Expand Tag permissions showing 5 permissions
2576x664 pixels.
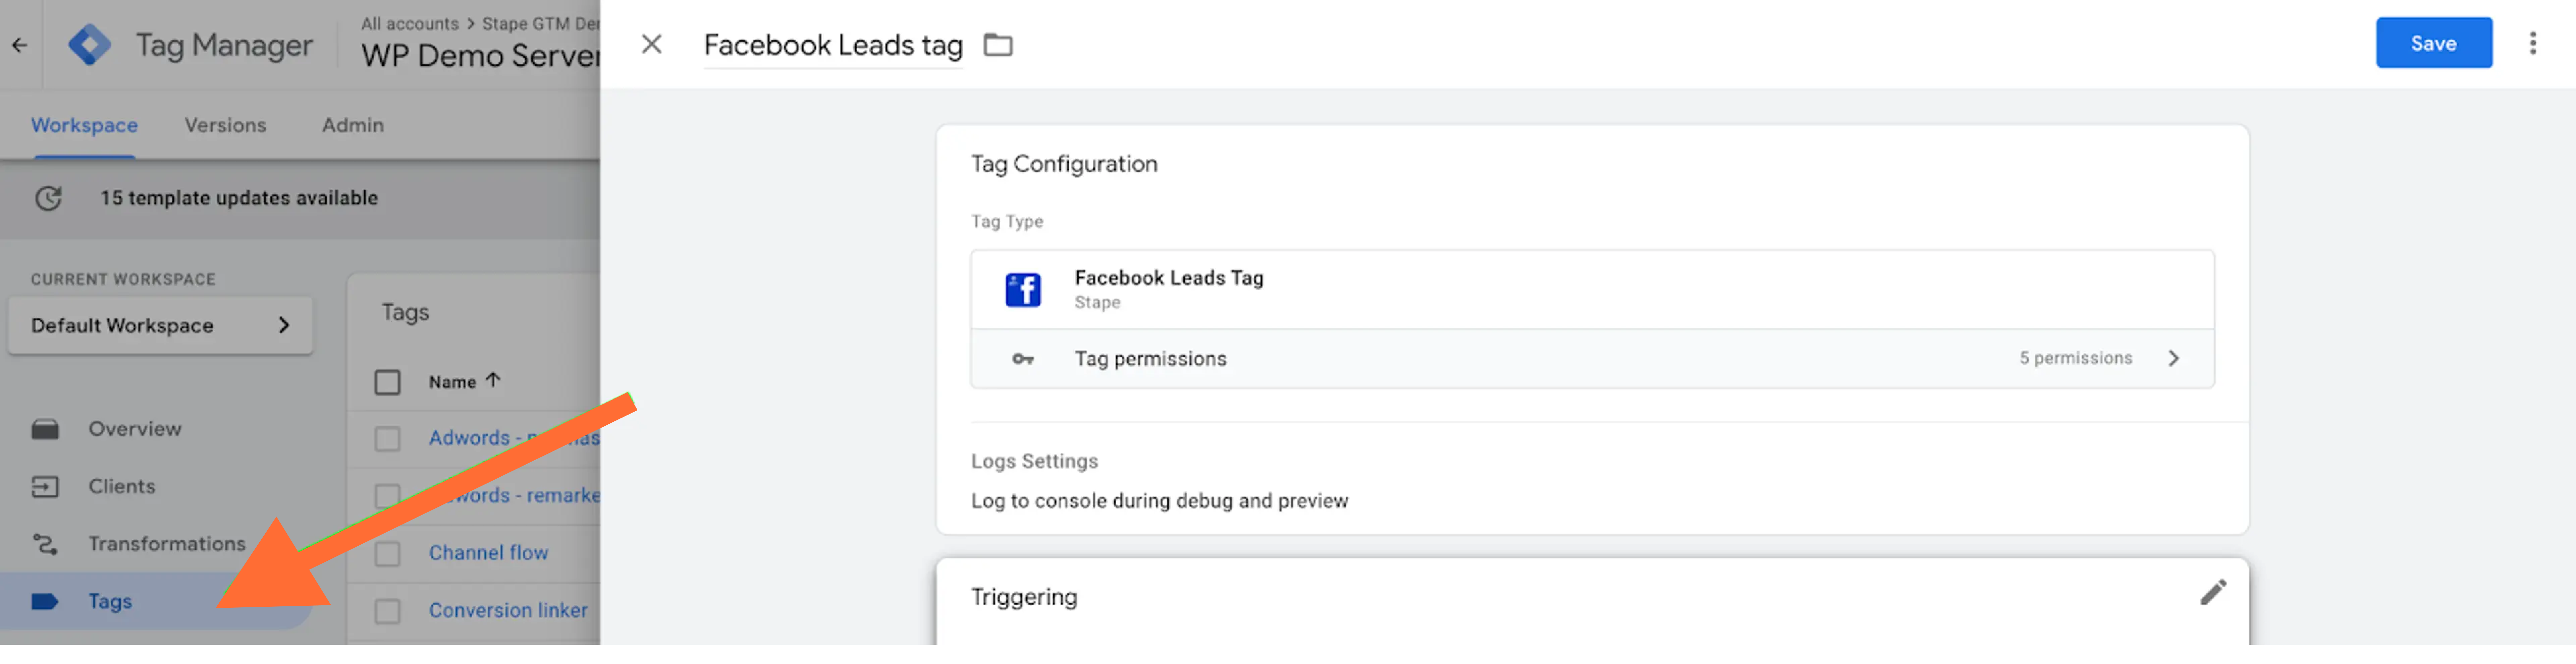click(x=2174, y=358)
